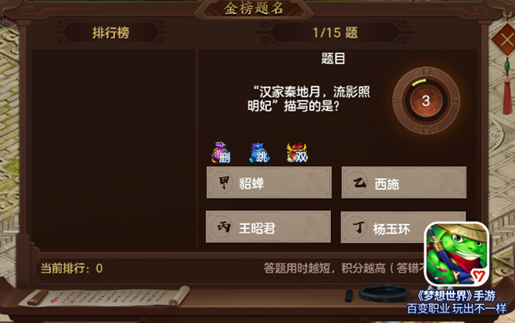Viewport: 515px width, 323px height.
Task: Click the round countdown timer dial
Action: pos(426,100)
